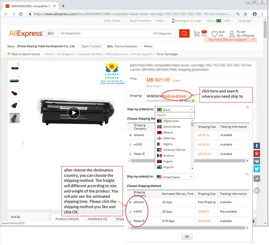Go to Computer & Office breadcrumb
The image size is (269, 245).
(x=90, y=54)
